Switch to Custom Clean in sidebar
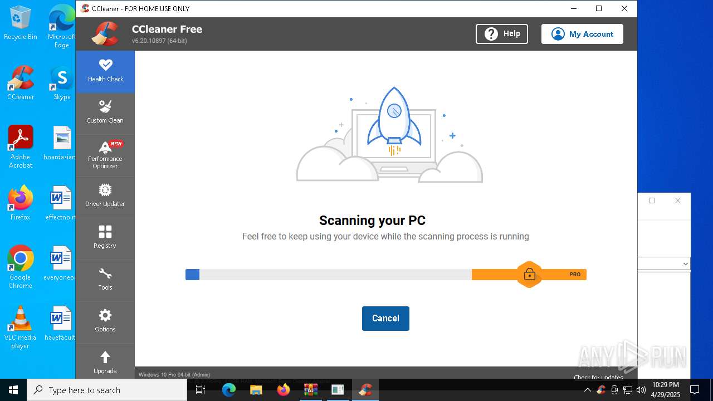Image resolution: width=713 pixels, height=401 pixels. coord(105,113)
